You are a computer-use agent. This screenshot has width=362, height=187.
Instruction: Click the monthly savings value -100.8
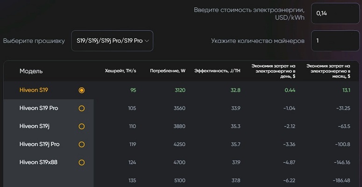(x=343, y=144)
